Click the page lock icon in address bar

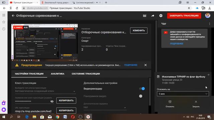[24, 8]
